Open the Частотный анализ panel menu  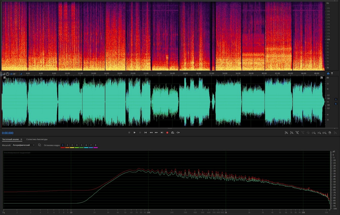21,139
